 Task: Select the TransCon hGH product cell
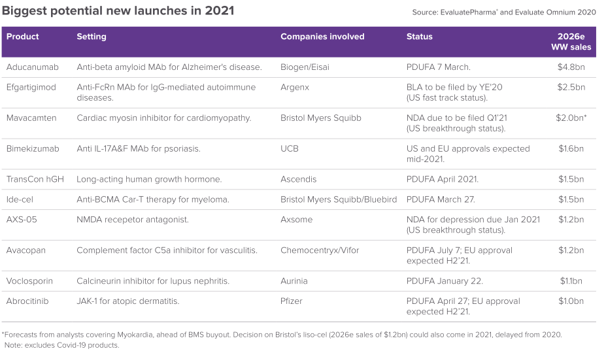[x=35, y=179]
